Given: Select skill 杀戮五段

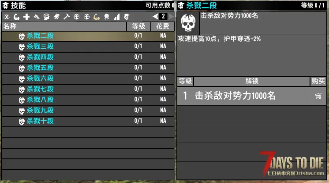Looking at the screenshot, I should [40, 68].
